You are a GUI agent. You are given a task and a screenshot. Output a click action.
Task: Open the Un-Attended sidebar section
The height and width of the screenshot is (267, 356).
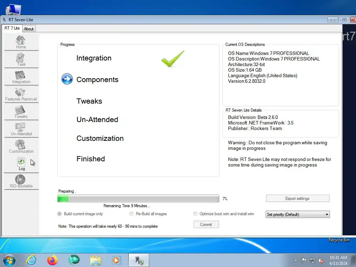pyautogui.click(x=21, y=129)
